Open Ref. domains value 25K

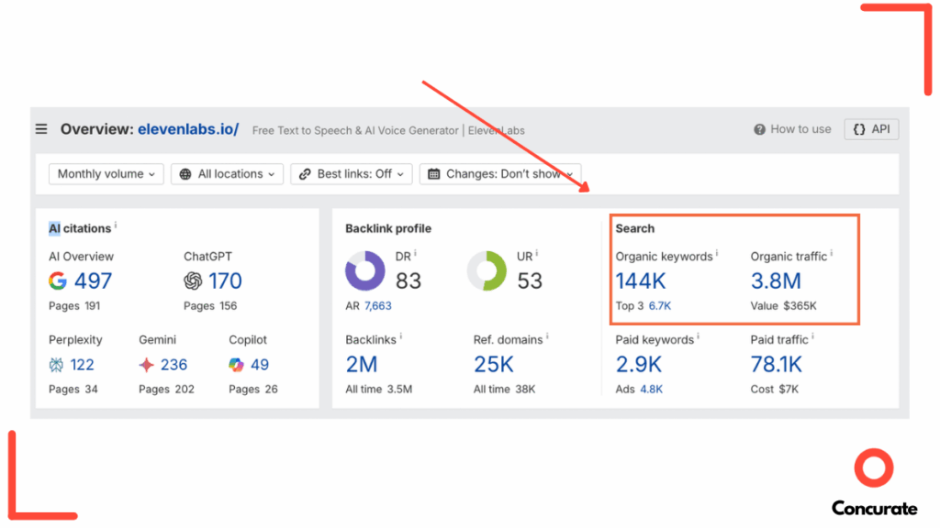click(x=493, y=365)
